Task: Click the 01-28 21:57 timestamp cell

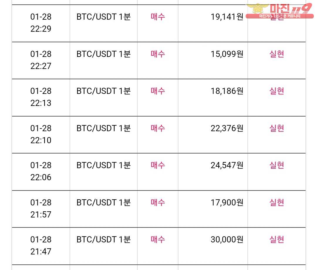Action: [x=41, y=208]
